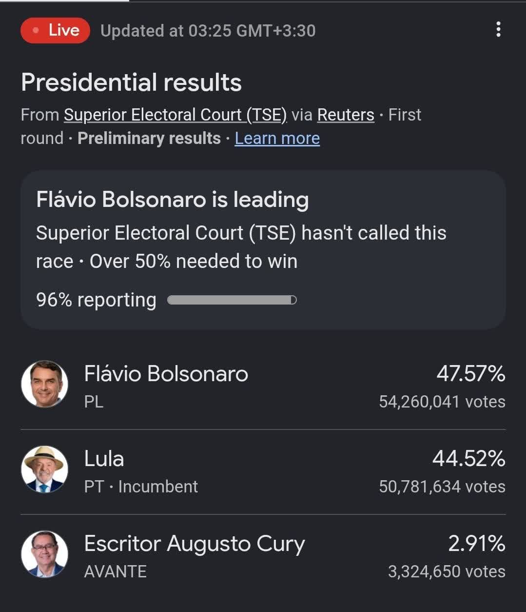Viewport: 526px width, 612px height.
Task: Click the Learn more link
Action: pos(277,138)
